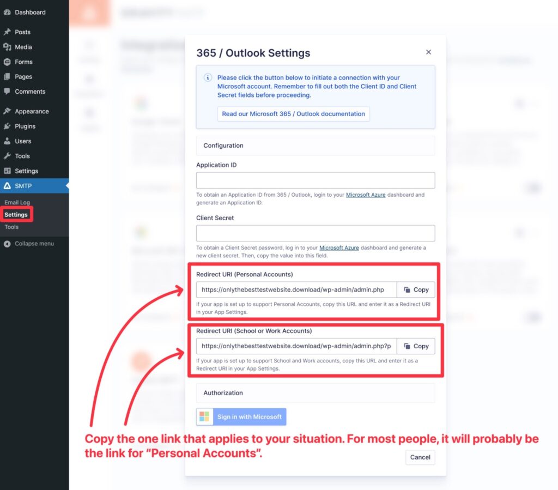Open Users via the person icon
Screen dimensions: 558x490
pyautogui.click(x=8, y=141)
